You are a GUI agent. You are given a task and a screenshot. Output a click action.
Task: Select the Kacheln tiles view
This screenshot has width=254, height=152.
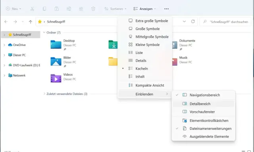point(145,68)
